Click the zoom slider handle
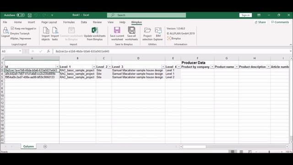Screen dimensions: 293x165 tap(269, 152)
